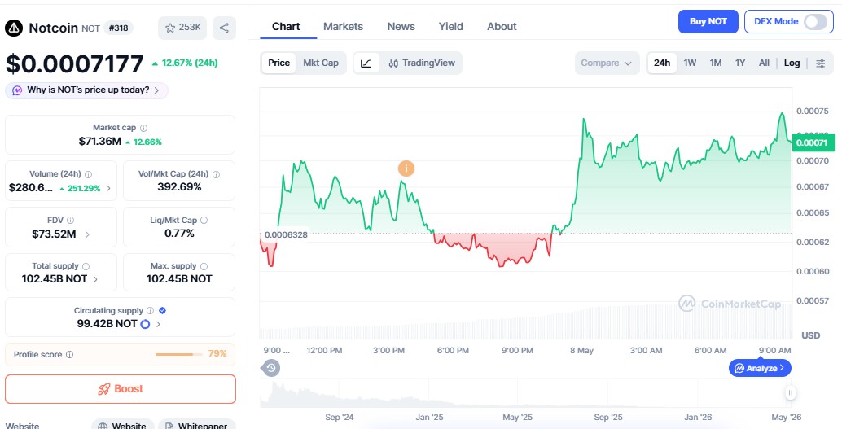Click the pause handle on range selector

click(791, 393)
